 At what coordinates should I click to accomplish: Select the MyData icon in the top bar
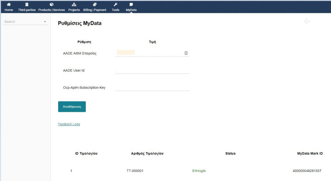coord(131,5)
